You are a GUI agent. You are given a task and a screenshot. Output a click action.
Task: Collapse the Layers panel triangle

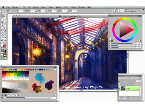[x=119, y=76]
